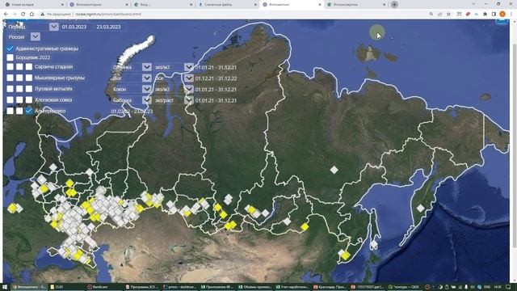The height and width of the screenshot is (291, 517).
Task: Click the yellow marker near the Baltic coast
Action: (13, 208)
